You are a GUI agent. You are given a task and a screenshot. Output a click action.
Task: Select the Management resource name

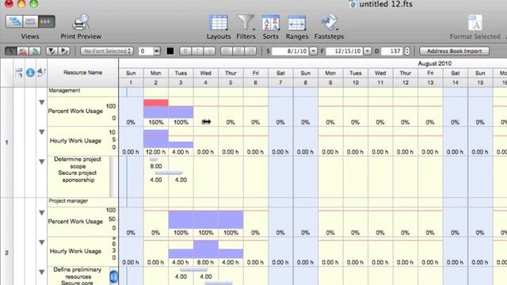[64, 90]
